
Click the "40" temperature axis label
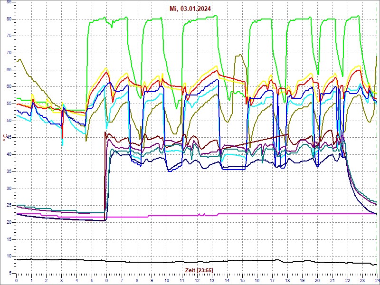(x=9, y=155)
